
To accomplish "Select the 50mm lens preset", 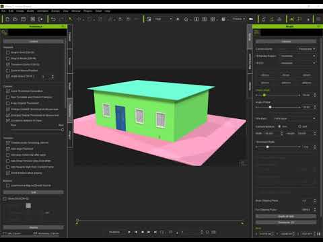I will pyautogui.click(x=307, y=75).
